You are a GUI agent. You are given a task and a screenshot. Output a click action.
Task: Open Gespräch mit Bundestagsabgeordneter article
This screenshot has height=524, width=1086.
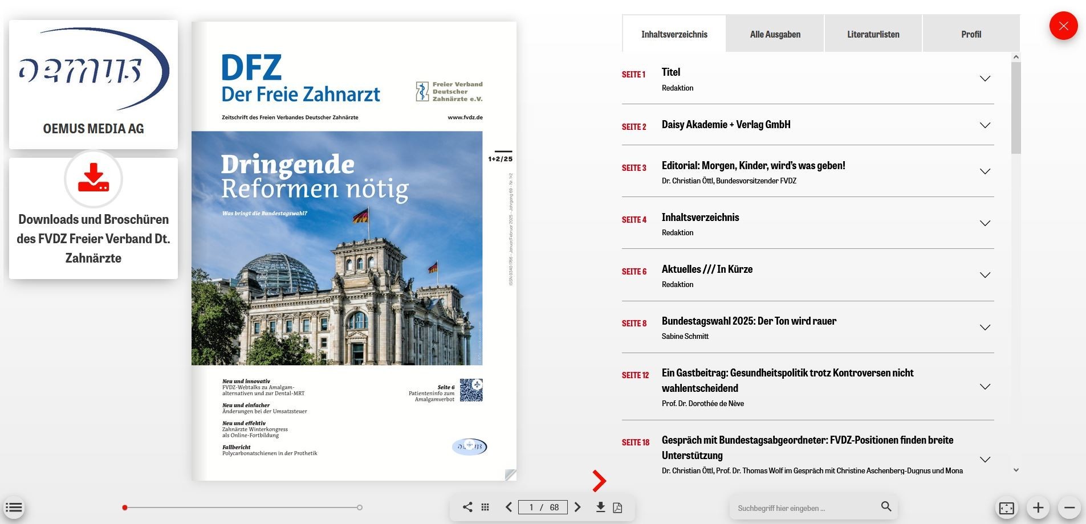pos(808,448)
